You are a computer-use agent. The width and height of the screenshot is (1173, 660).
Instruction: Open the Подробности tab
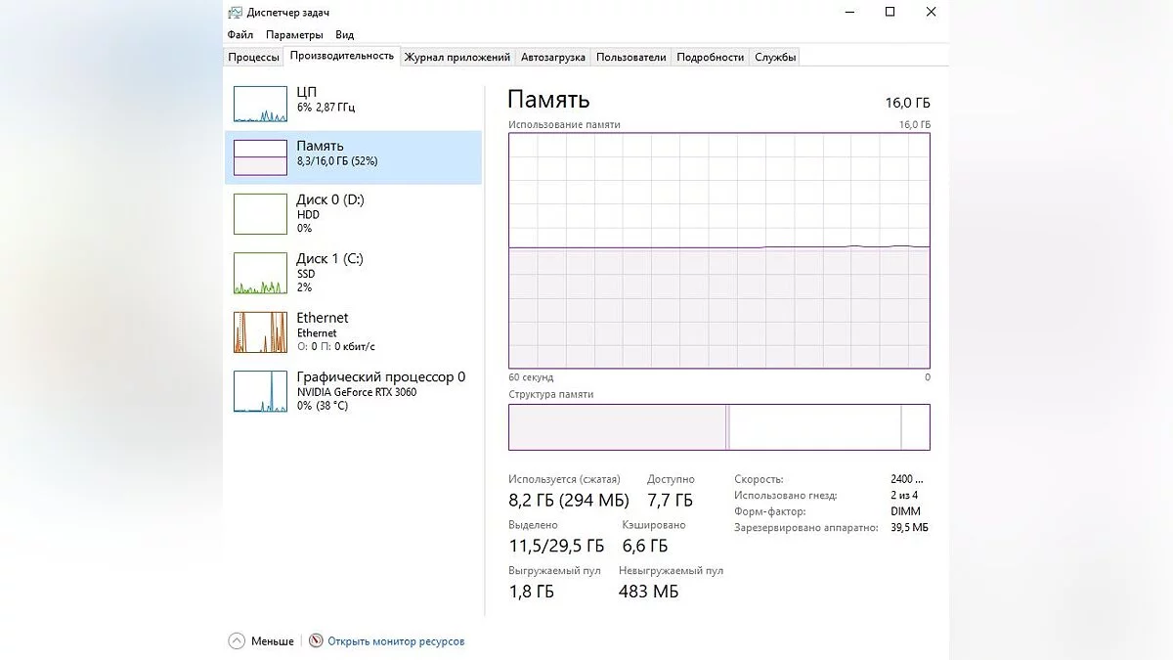point(711,57)
